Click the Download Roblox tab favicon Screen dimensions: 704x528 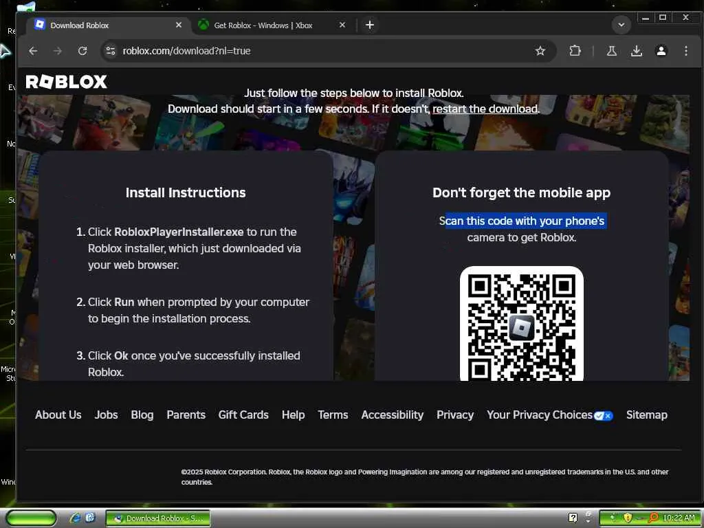(39, 25)
